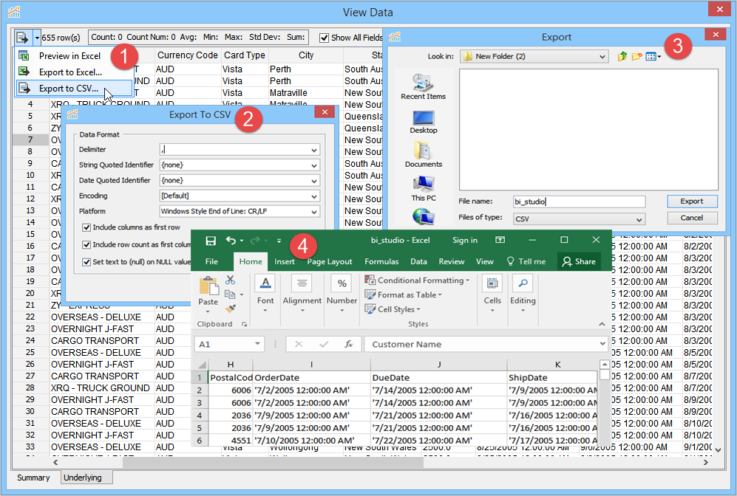The image size is (737, 496).
Task: Open the Editing group button
Action: [523, 294]
